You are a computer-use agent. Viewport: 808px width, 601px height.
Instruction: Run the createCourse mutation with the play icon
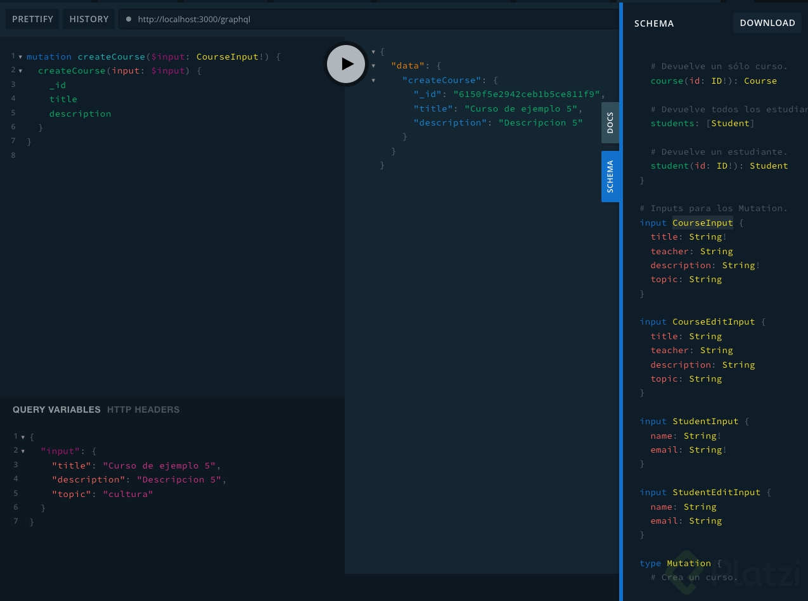point(345,63)
